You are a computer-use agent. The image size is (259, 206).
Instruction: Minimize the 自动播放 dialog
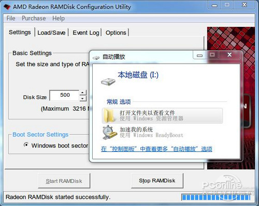point(199,55)
